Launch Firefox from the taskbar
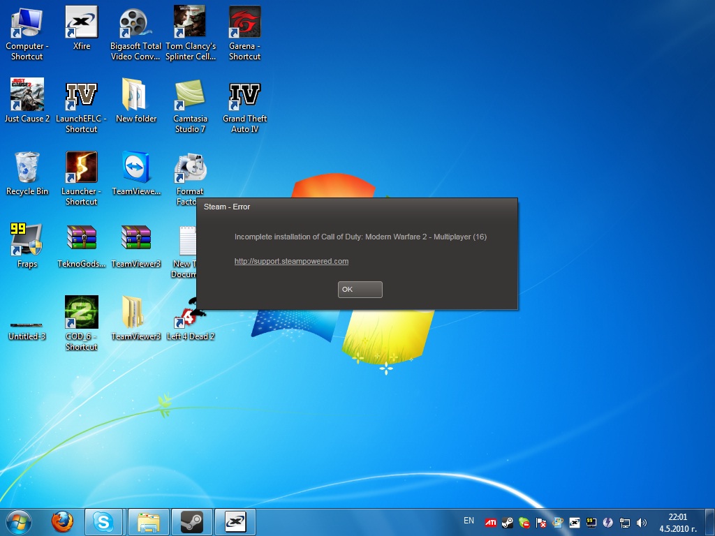The width and height of the screenshot is (715, 536). pos(62,522)
